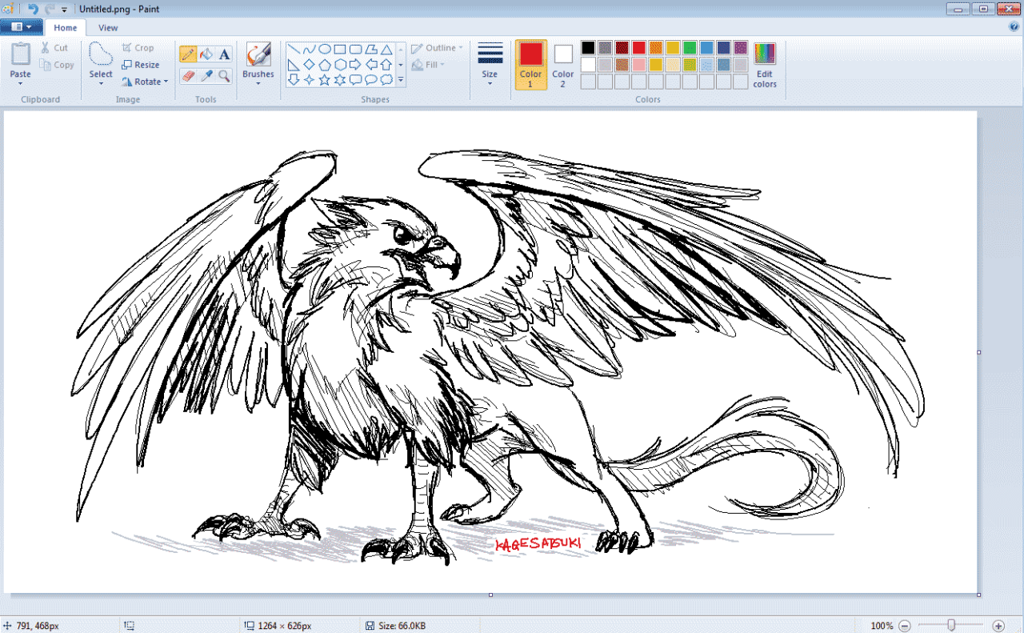Set Color 1 as the active color slot

pos(530,65)
